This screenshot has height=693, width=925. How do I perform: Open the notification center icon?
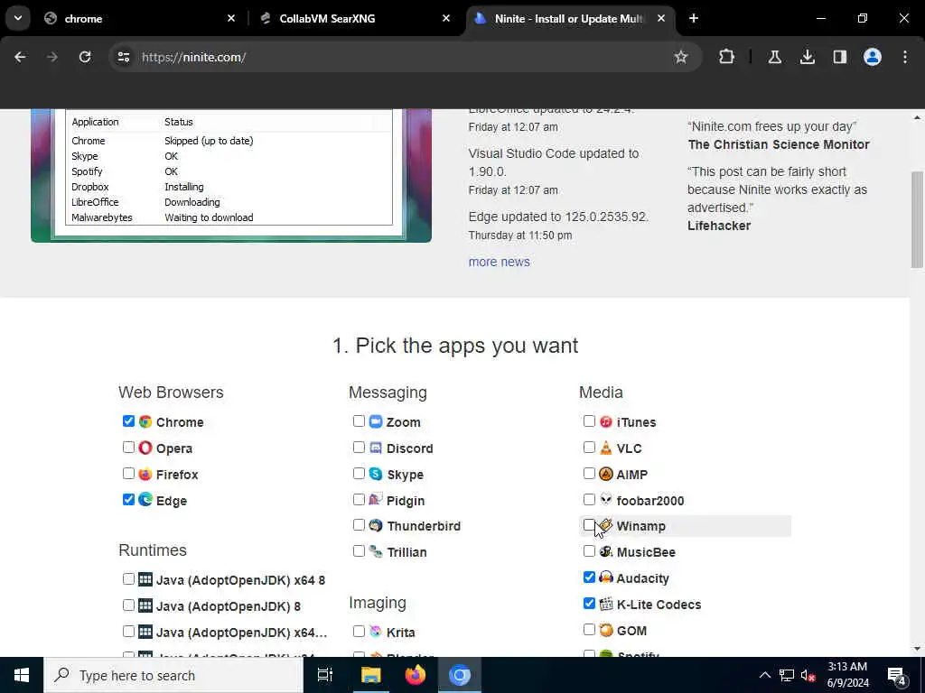point(897,675)
